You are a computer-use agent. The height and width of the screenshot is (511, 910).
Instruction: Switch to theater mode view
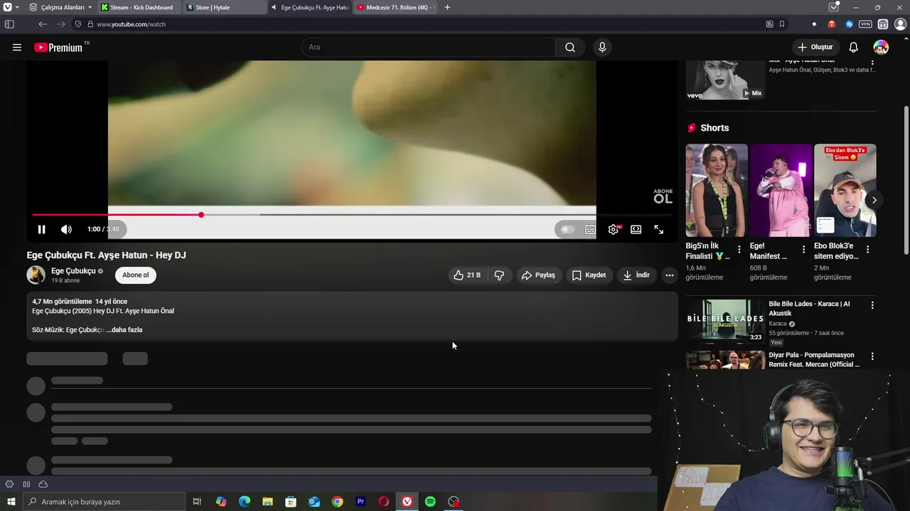coord(636,229)
